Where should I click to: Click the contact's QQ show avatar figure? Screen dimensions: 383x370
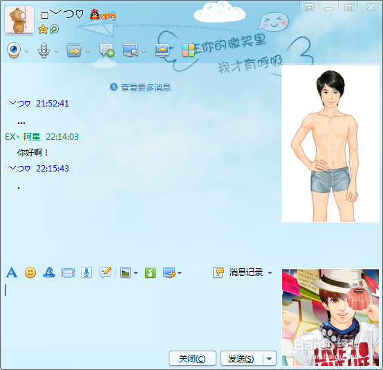click(330, 144)
